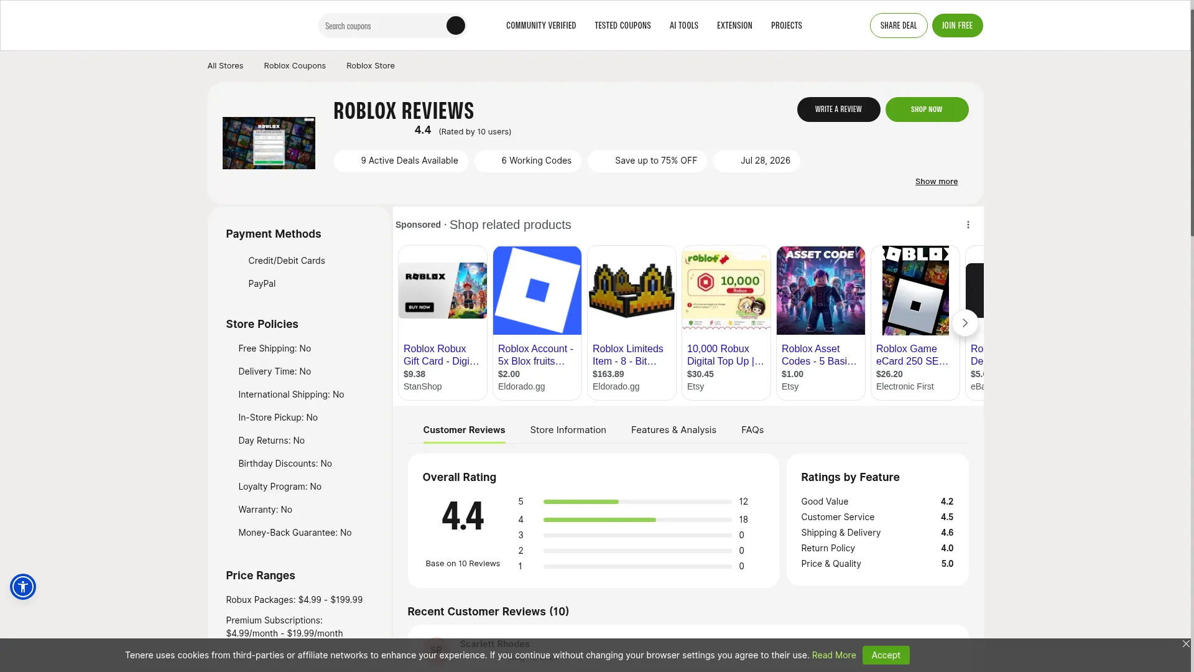The height and width of the screenshot is (672, 1194).
Task: Click 'Base on 10 Reviews' text
Action: click(x=463, y=564)
